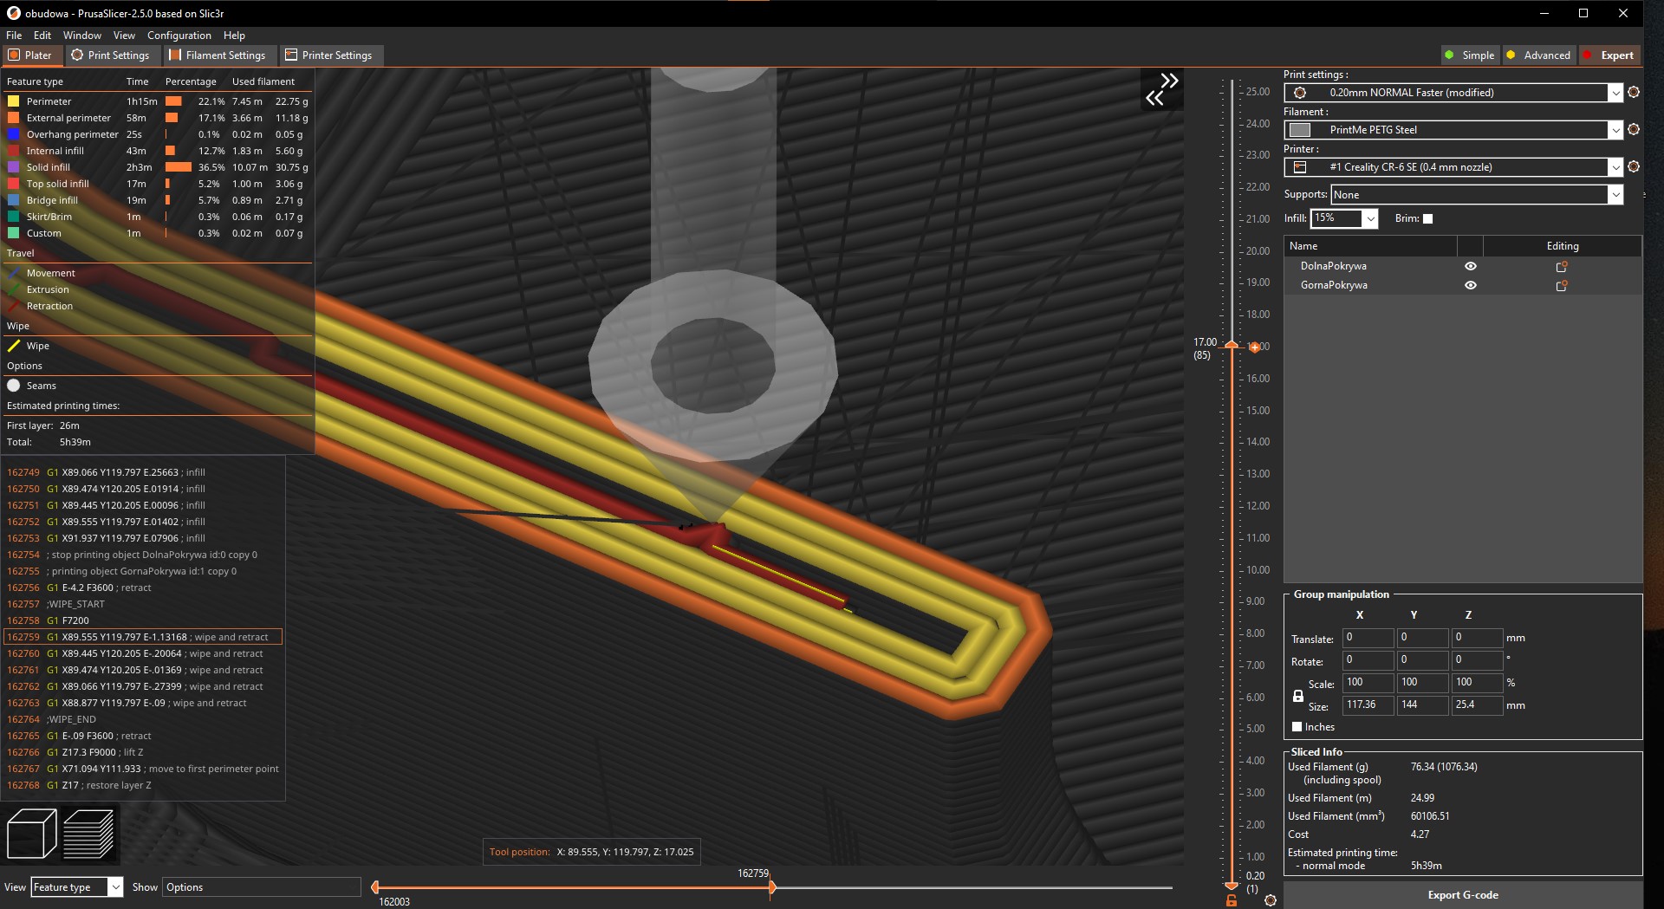Toggle Perimeter feature color swatch

click(13, 101)
